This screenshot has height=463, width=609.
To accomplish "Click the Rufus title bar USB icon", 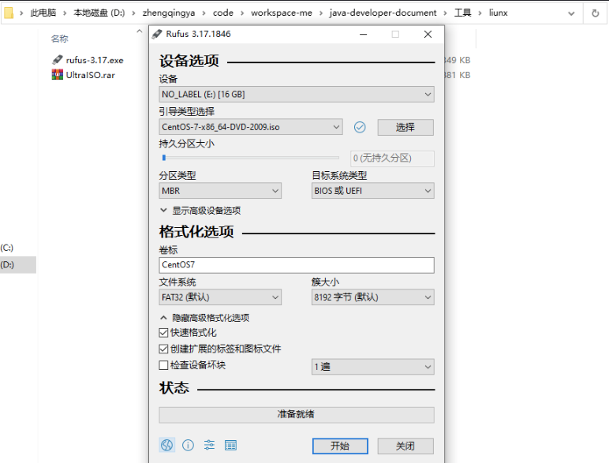I will pyautogui.click(x=157, y=34).
